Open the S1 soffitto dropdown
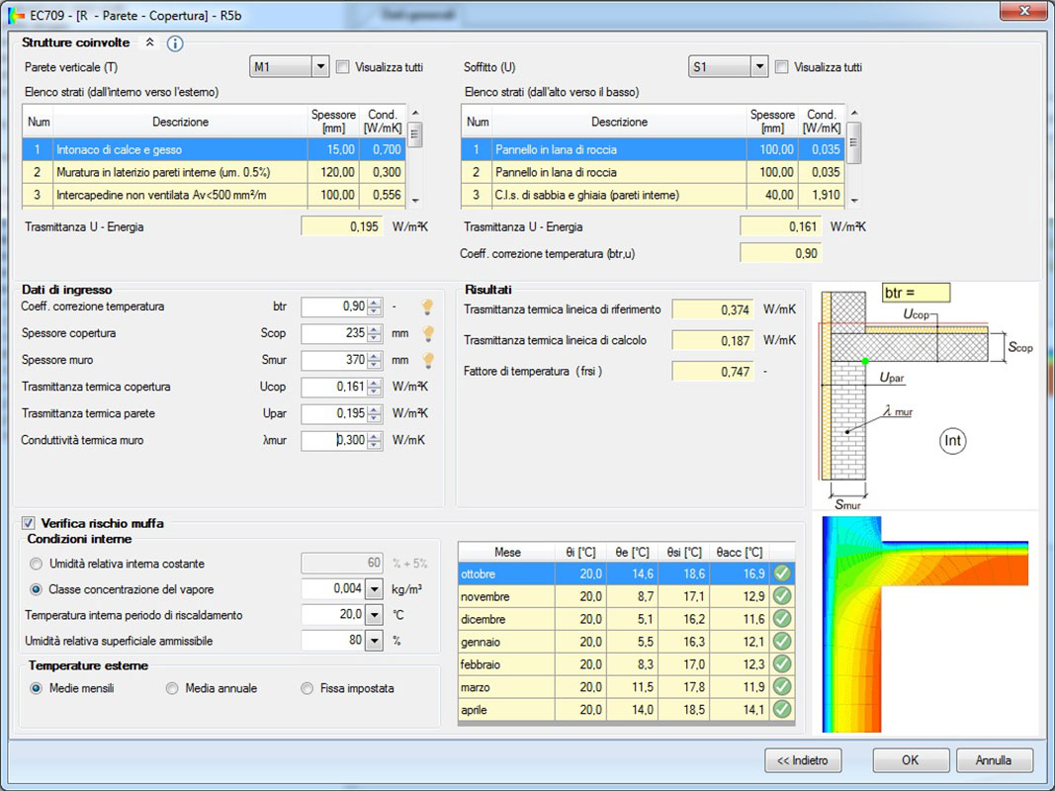This screenshot has width=1055, height=791. point(758,67)
